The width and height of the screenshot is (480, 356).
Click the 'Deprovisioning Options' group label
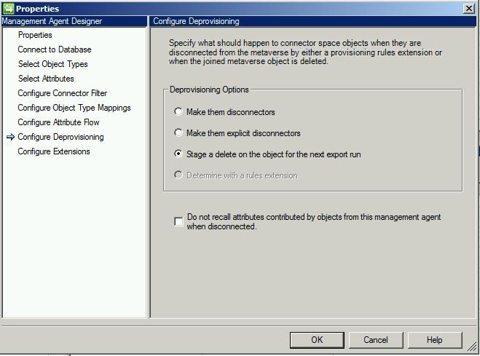209,90
